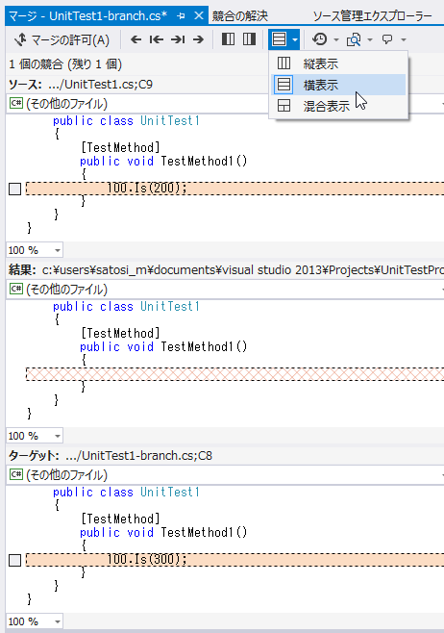The width and height of the screenshot is (444, 633).
Task: Open target pane (その他のファイル) combo box
Action: (225, 475)
